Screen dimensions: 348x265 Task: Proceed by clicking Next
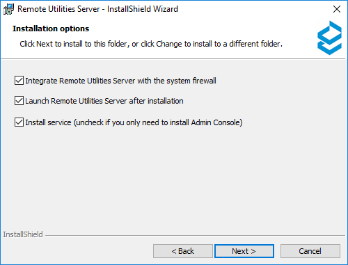coord(244,251)
